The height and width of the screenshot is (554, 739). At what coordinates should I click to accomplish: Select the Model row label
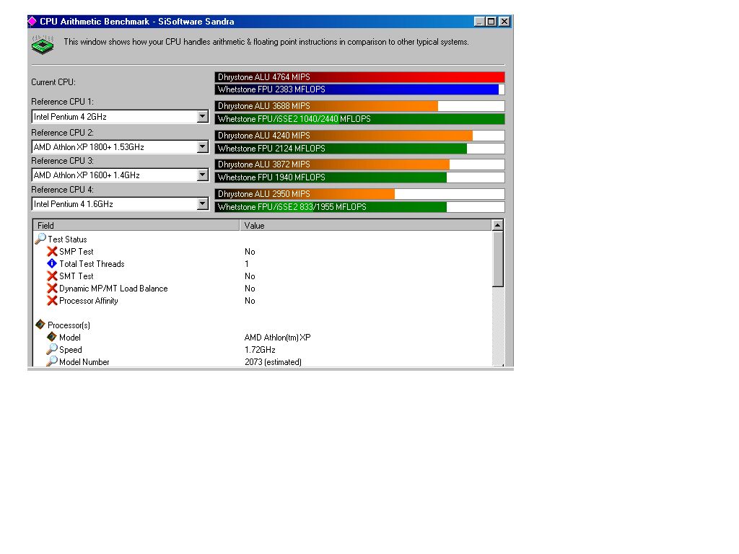pyautogui.click(x=70, y=338)
